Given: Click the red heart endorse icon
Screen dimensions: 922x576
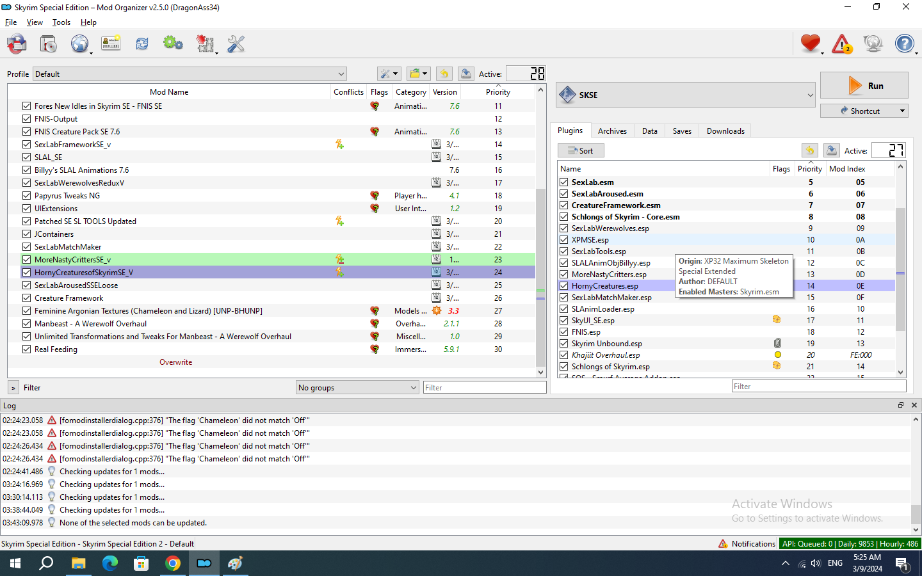Looking at the screenshot, I should 810,44.
